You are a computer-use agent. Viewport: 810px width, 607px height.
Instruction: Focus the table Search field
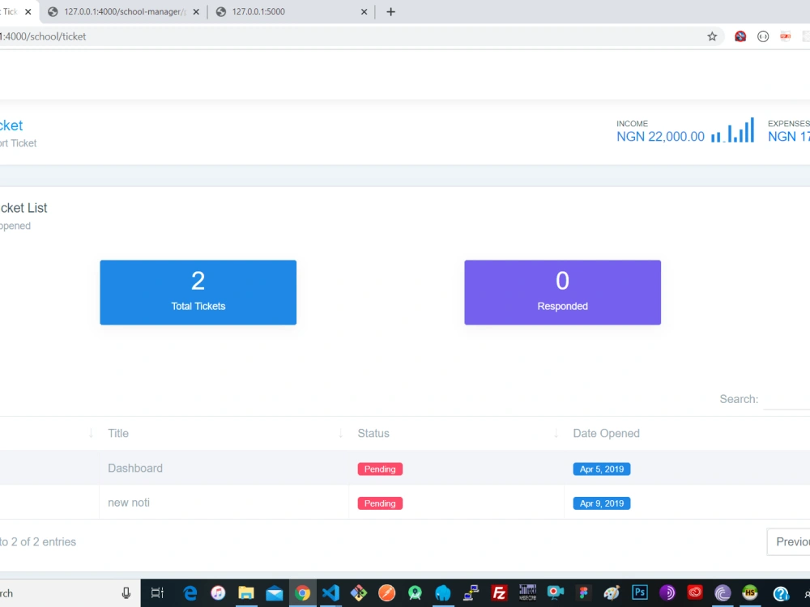pos(787,399)
